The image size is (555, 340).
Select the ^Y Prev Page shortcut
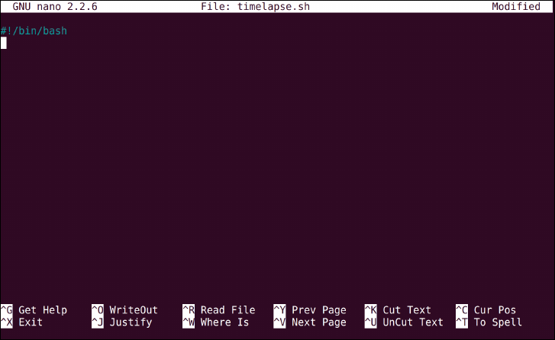coord(310,310)
